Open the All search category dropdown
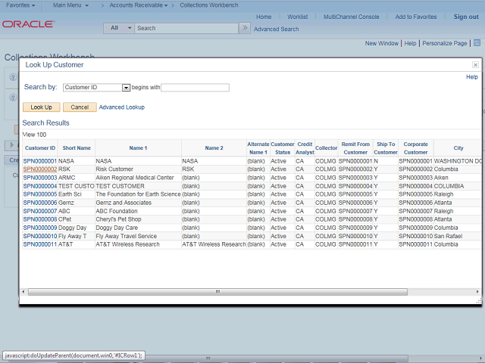485x363 pixels. click(119, 28)
